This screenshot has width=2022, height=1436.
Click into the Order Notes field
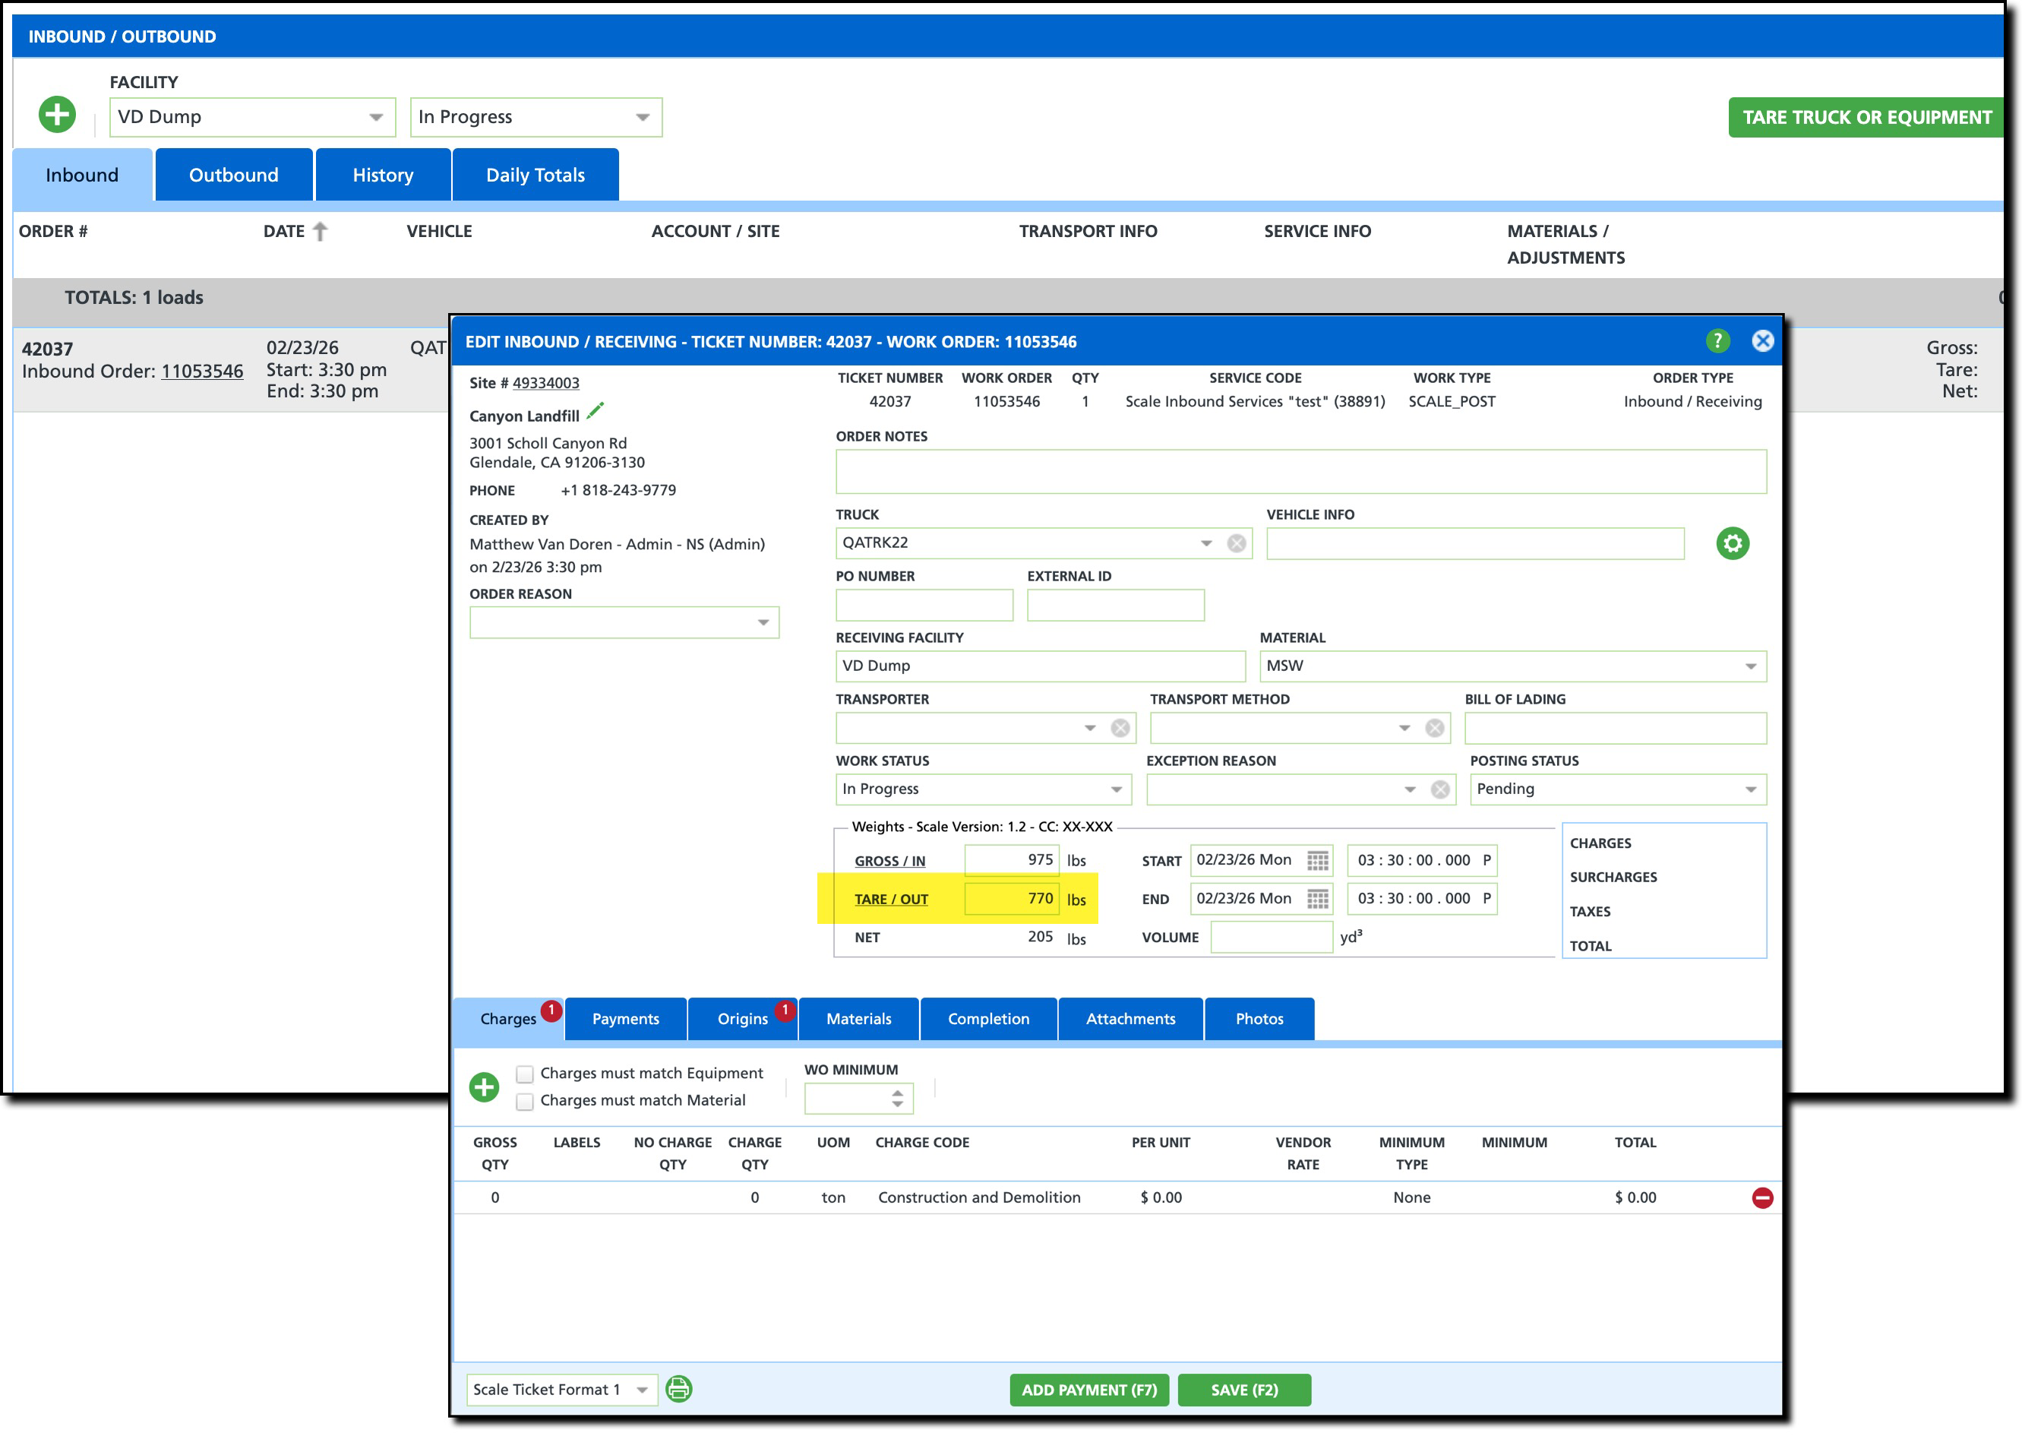1300,472
